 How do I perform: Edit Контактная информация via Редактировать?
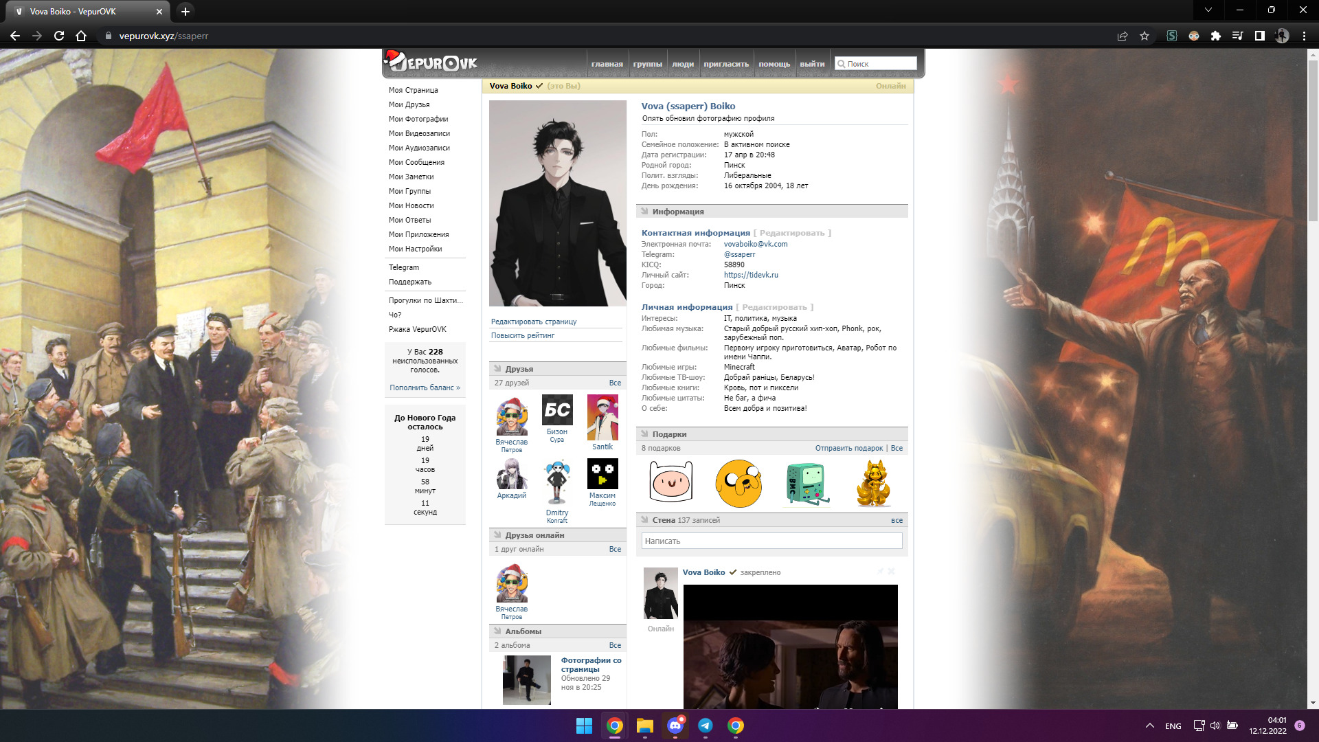792,233
